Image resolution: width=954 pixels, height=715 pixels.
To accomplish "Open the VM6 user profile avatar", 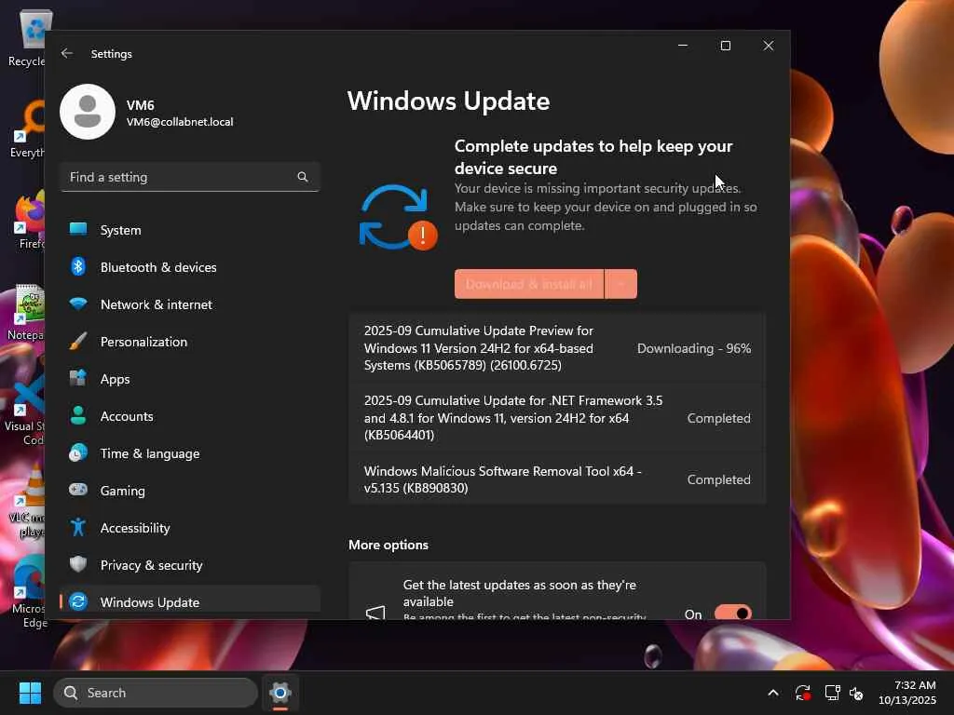I will pos(88,112).
